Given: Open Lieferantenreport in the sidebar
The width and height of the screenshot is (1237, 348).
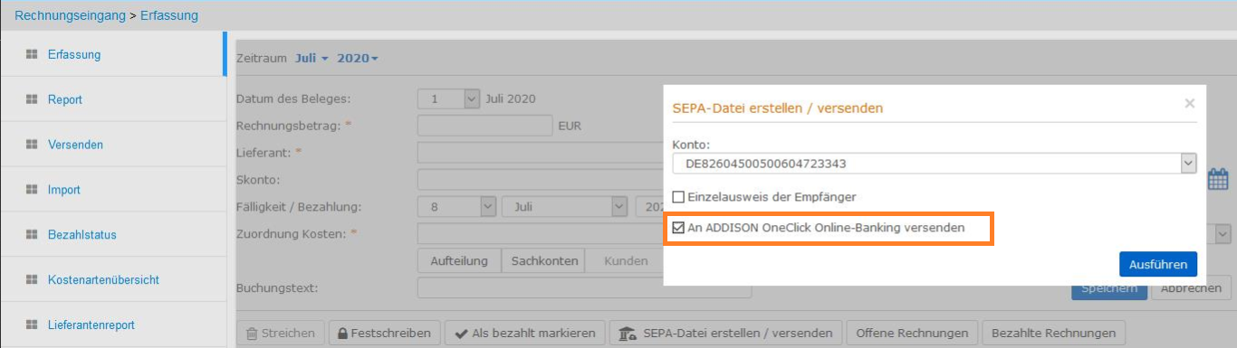Looking at the screenshot, I should click(x=91, y=324).
